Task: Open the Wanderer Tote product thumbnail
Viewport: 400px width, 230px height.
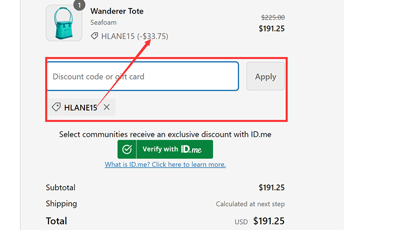Action: 64,23
